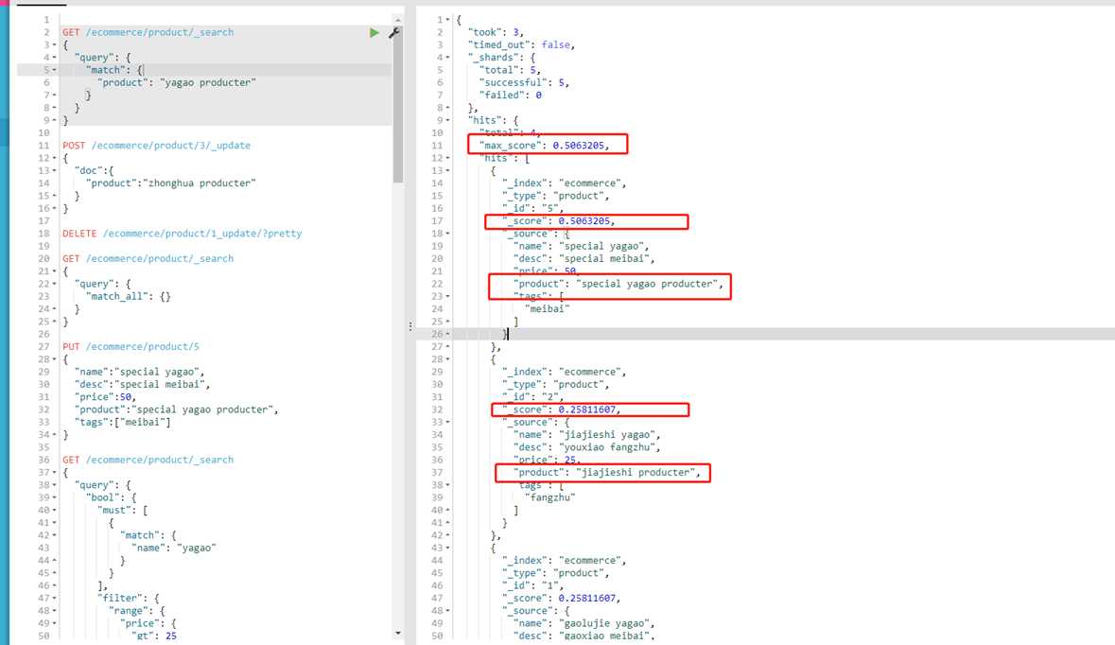
Task: Place cursor on "GET /ecommerce/product/_search" at line 2
Action: click(148, 33)
